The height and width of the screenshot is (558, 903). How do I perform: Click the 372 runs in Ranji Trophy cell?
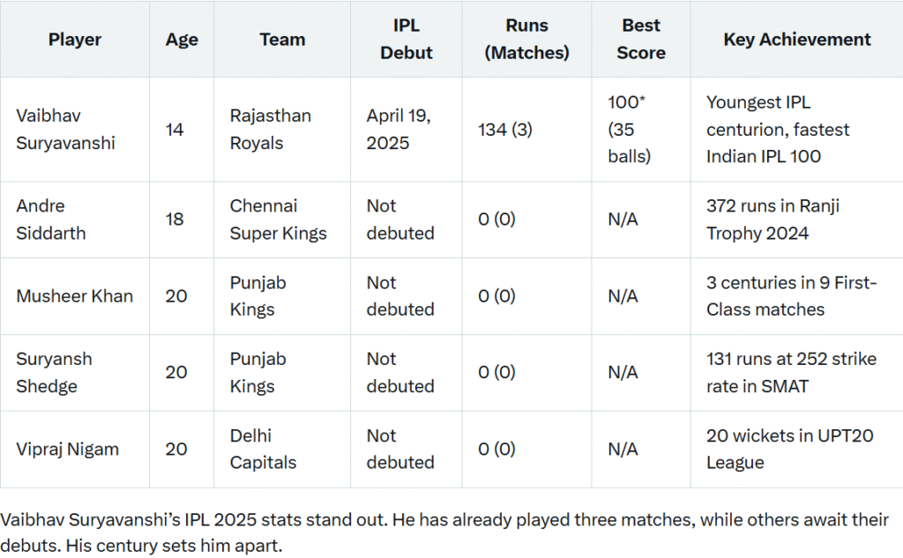click(x=772, y=219)
